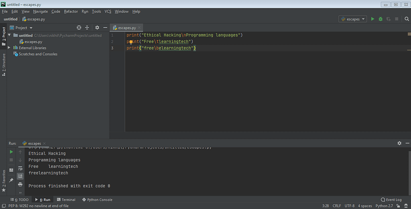The width and height of the screenshot is (411, 209).
Task: Click the caret position 3:28 indicator
Action: pyautogui.click(x=325, y=206)
